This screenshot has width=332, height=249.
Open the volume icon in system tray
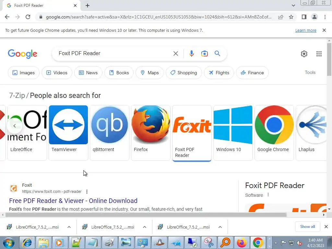pyautogui.click(x=299, y=243)
